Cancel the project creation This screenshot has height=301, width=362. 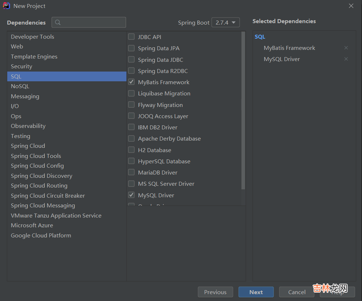[x=297, y=292]
